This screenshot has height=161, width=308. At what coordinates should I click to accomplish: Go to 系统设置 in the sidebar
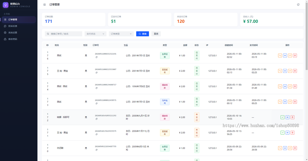19,33
